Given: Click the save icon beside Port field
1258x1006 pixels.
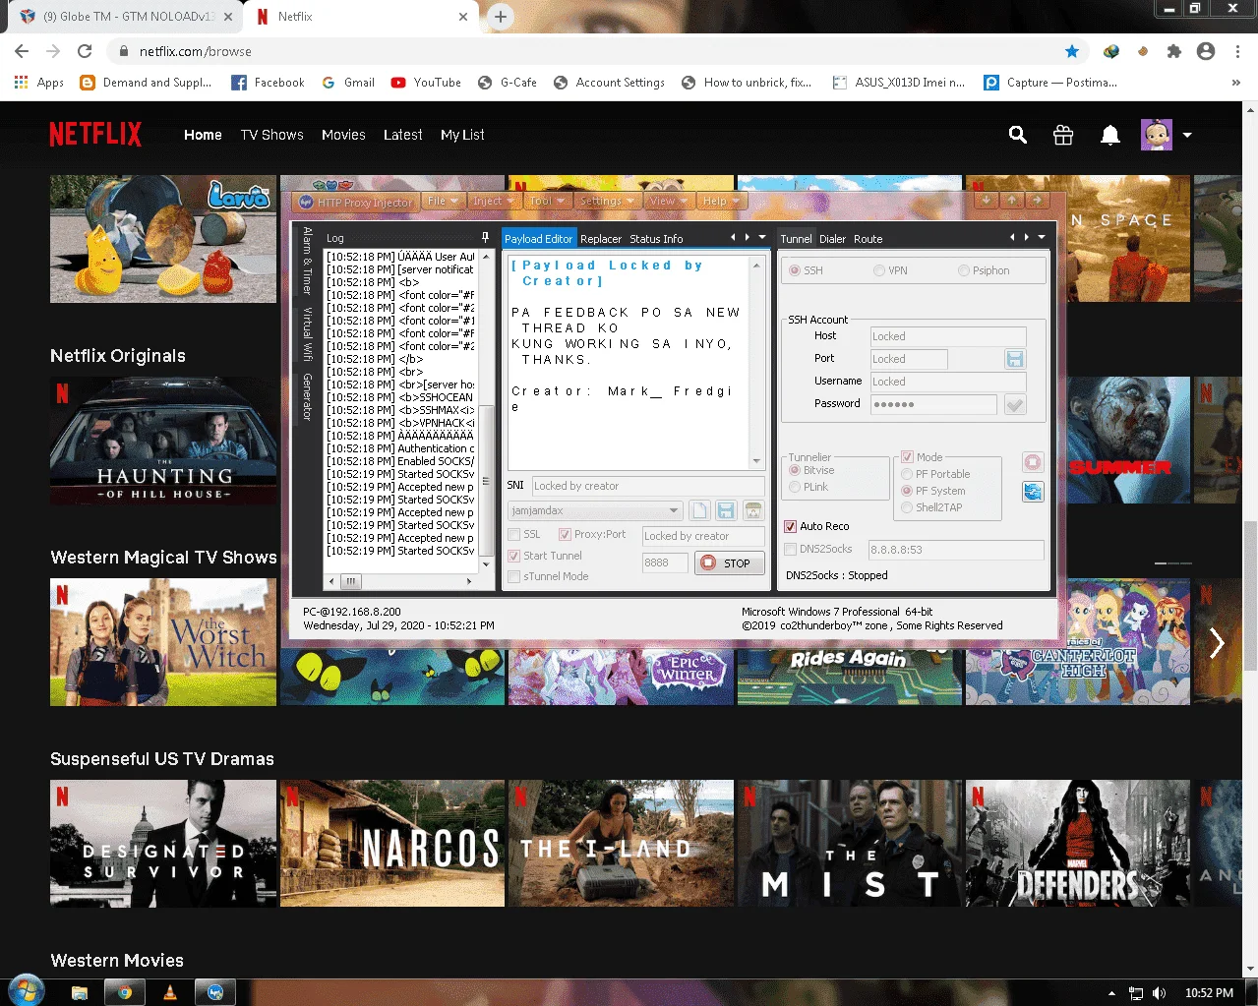Looking at the screenshot, I should click(1015, 359).
